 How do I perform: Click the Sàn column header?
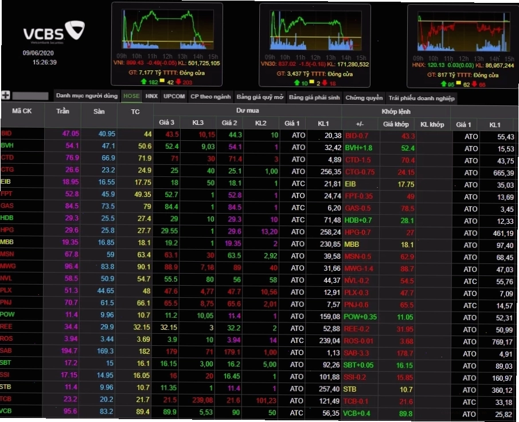coord(99,112)
